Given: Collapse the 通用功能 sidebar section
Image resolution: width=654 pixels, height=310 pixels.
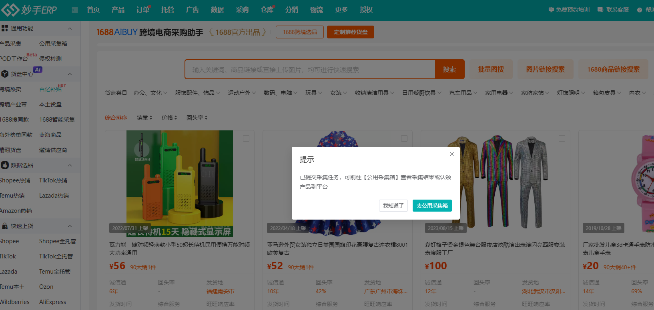Looking at the screenshot, I should click(70, 28).
